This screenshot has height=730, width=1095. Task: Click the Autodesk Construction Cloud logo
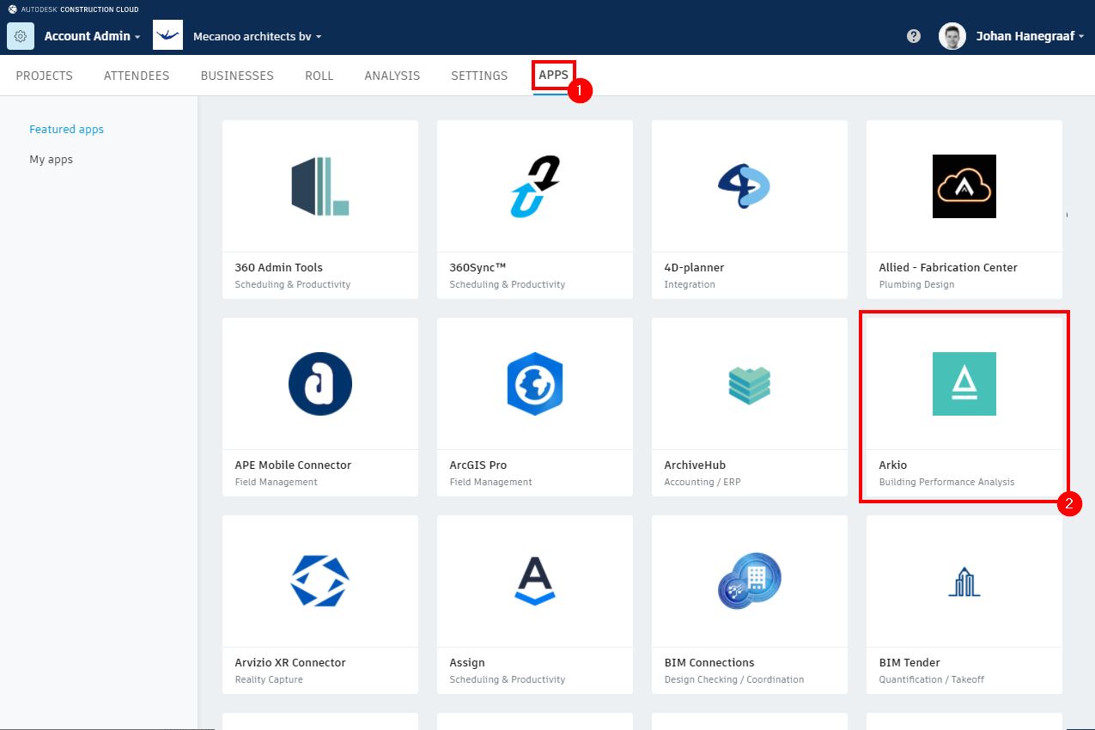[73, 9]
